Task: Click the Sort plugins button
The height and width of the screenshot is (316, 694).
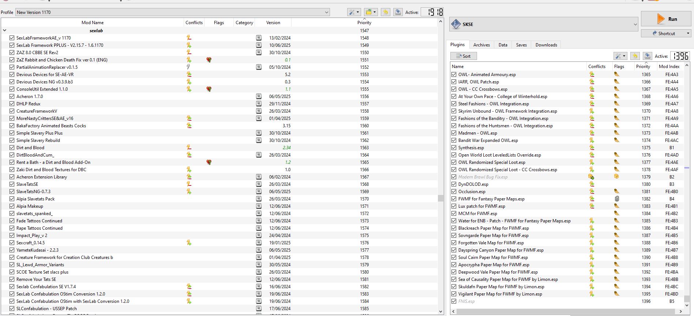Action: point(464,56)
